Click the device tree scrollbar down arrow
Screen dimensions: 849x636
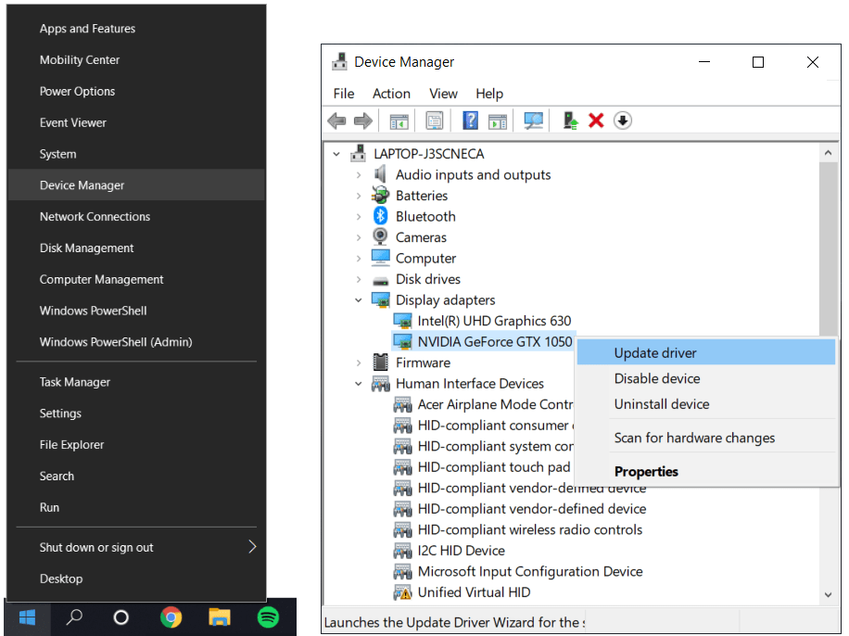828,595
